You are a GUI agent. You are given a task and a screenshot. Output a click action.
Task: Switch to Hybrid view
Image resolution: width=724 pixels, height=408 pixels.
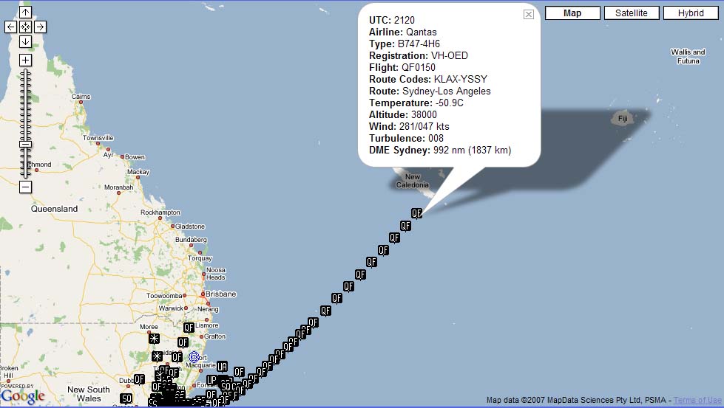691,13
